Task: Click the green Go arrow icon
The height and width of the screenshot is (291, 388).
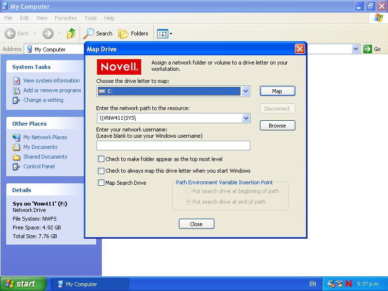Action: [x=368, y=49]
